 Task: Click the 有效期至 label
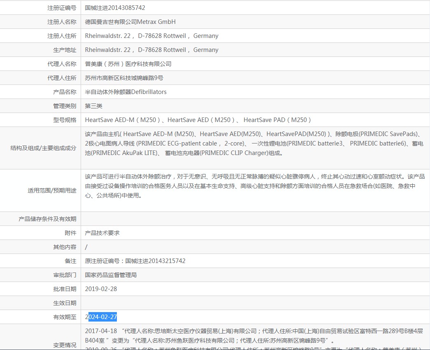click(65, 317)
